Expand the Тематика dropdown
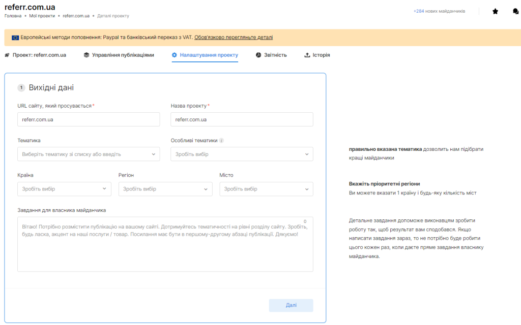Screen dimensions: 521x325 (x=89, y=154)
